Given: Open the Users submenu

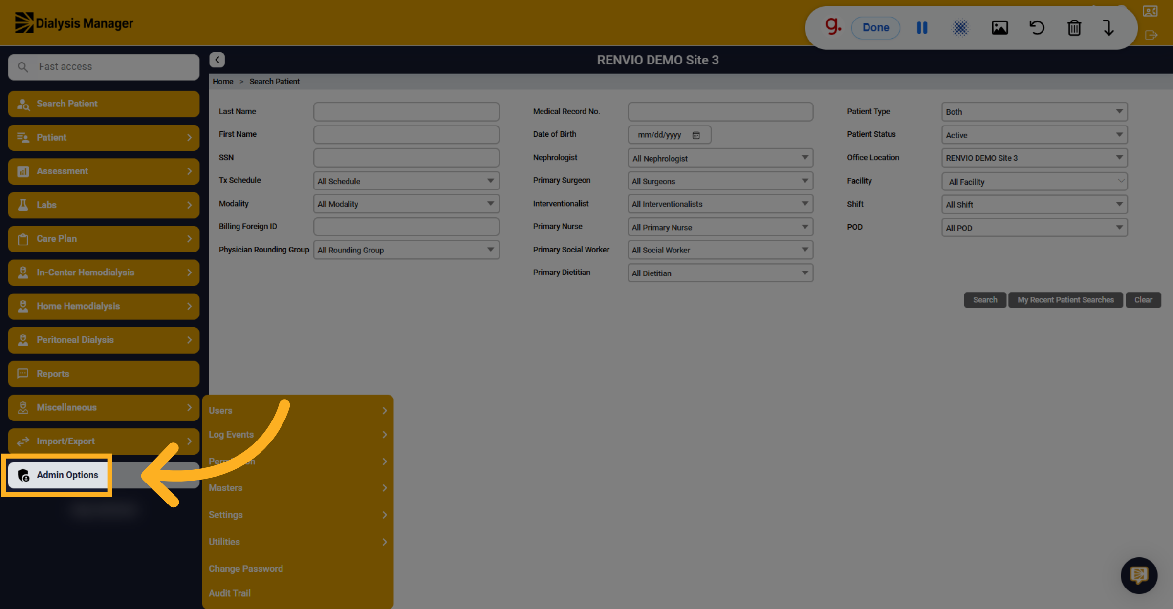Looking at the screenshot, I should [298, 410].
